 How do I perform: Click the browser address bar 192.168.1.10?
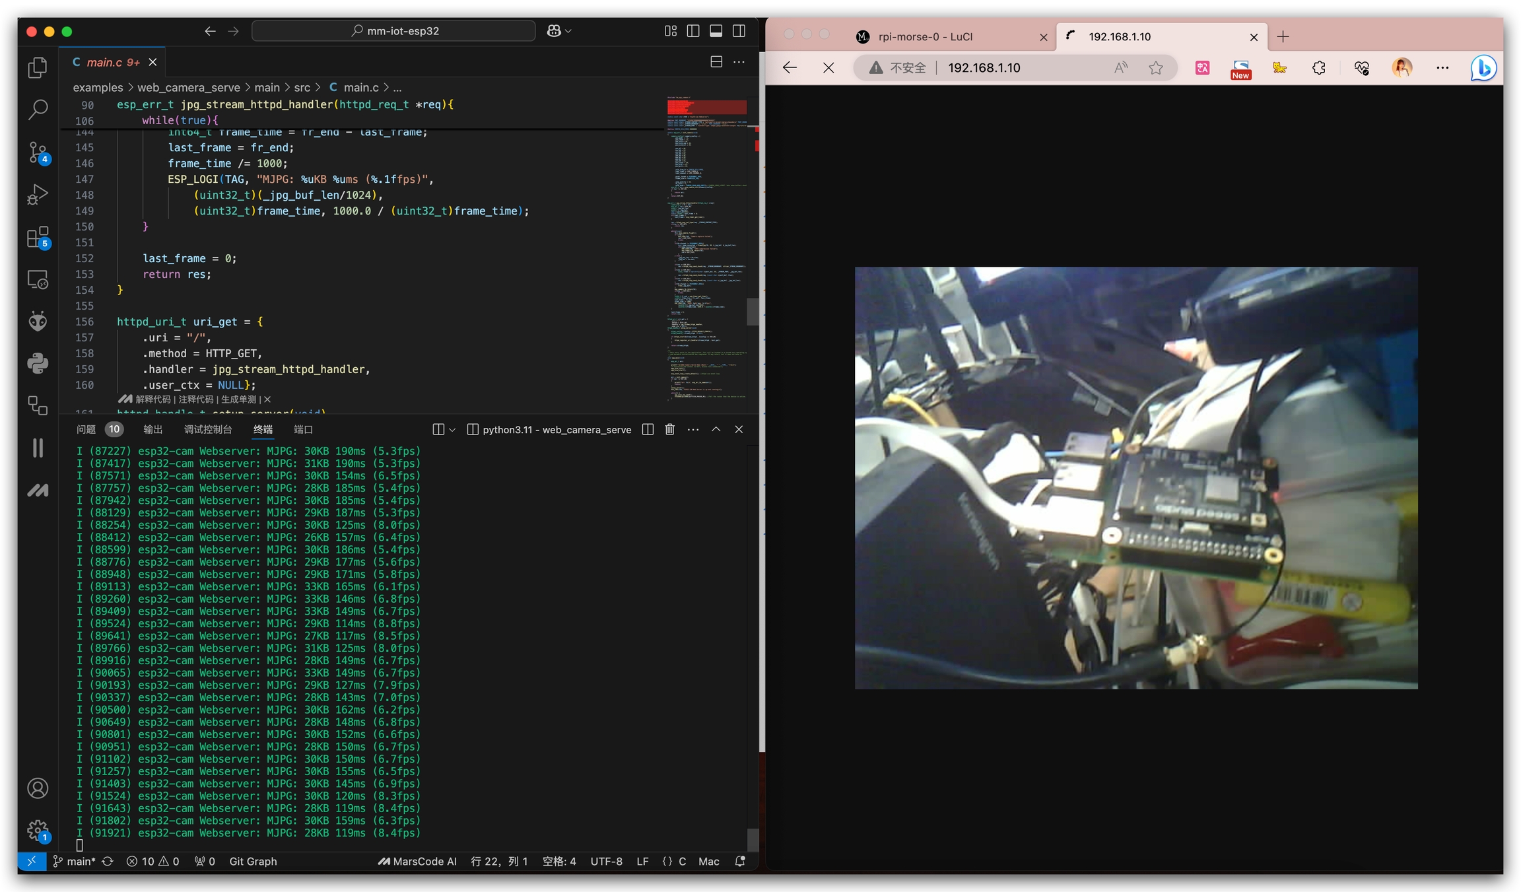coord(984,68)
